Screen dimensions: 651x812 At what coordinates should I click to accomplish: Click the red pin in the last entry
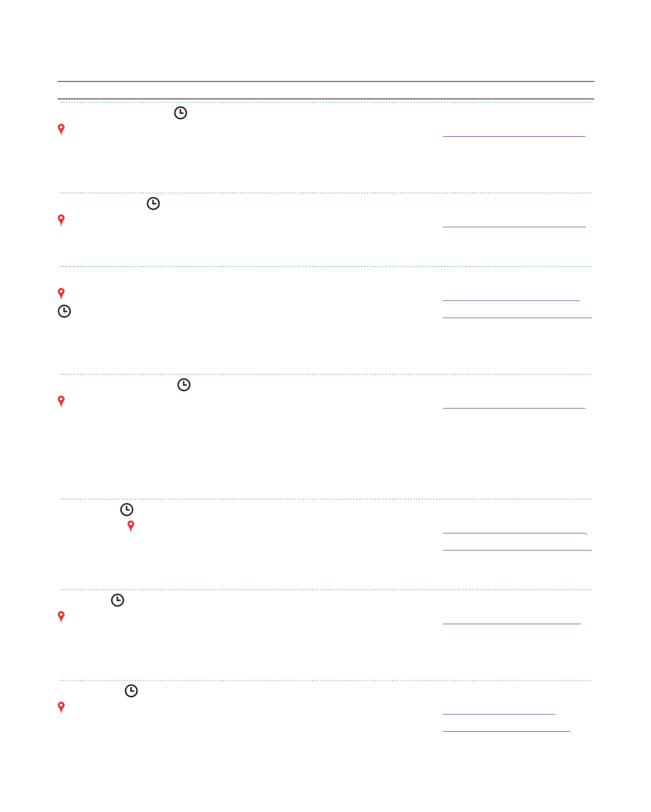(61, 708)
